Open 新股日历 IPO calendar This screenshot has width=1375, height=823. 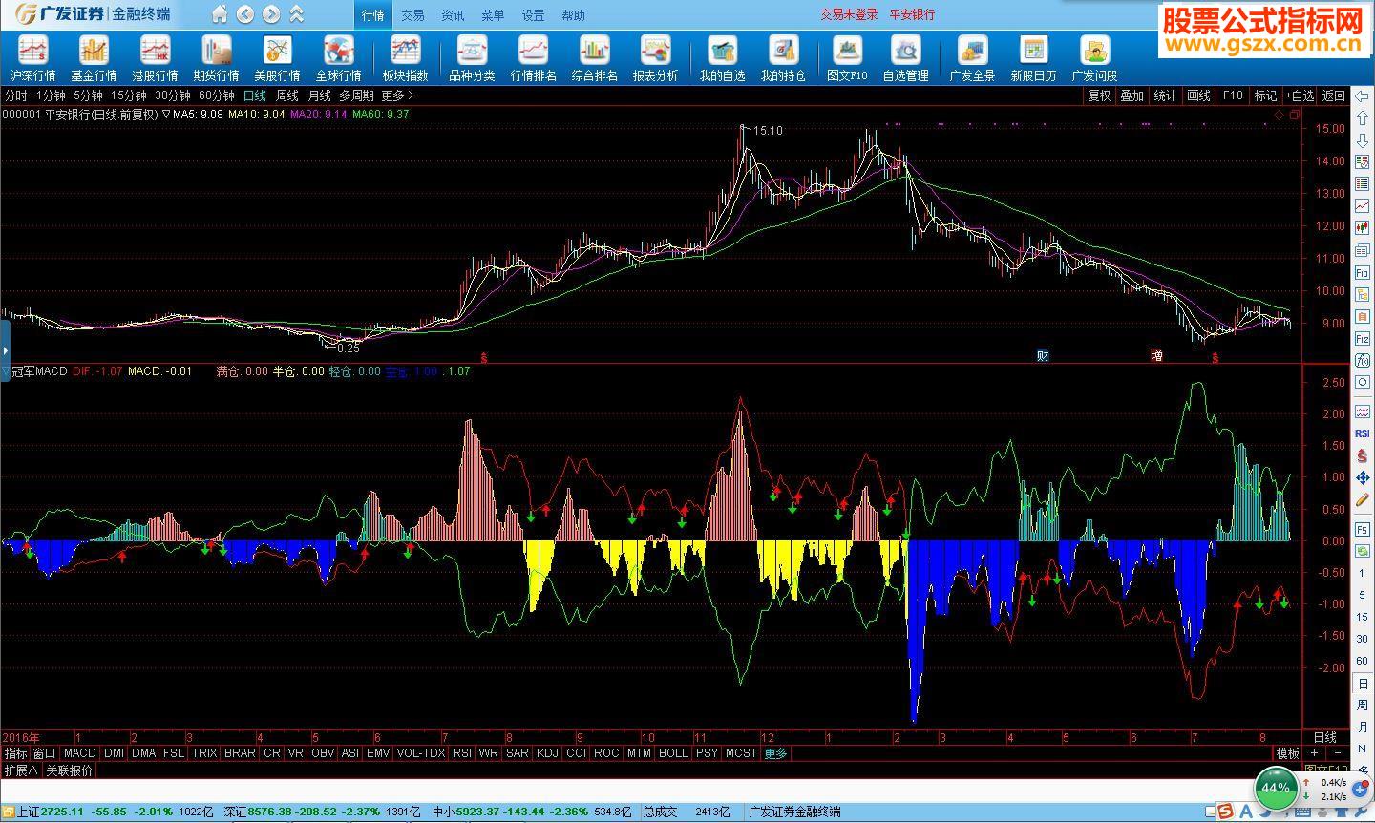(x=1033, y=58)
